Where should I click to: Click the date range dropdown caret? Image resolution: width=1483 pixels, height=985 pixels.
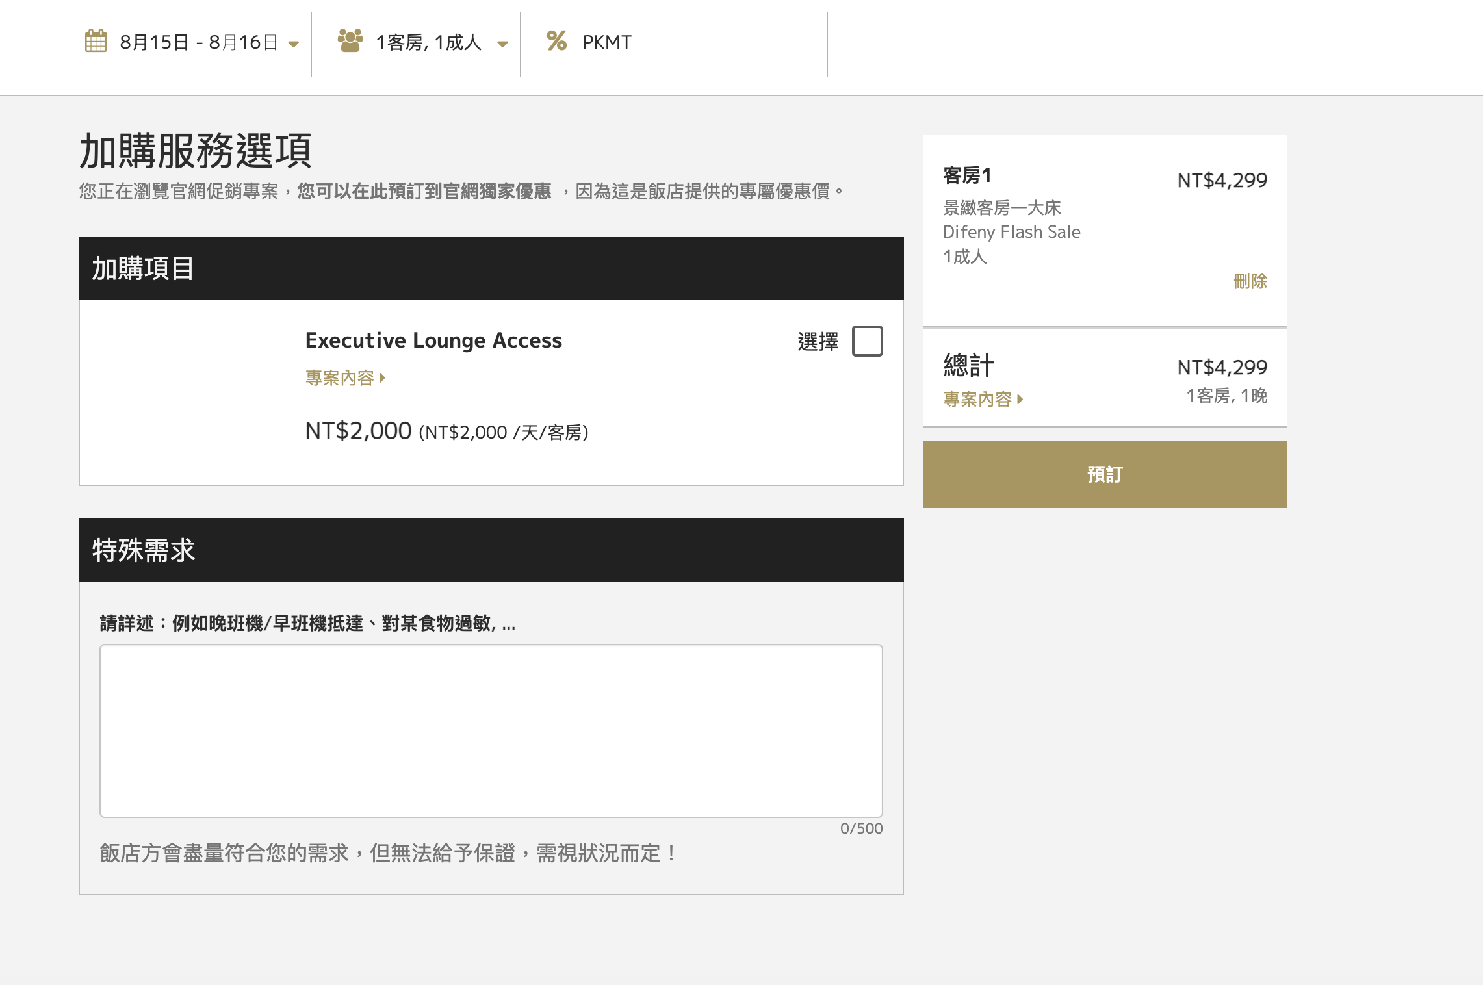pos(294,44)
